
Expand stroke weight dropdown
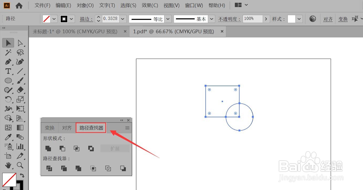click(123, 19)
